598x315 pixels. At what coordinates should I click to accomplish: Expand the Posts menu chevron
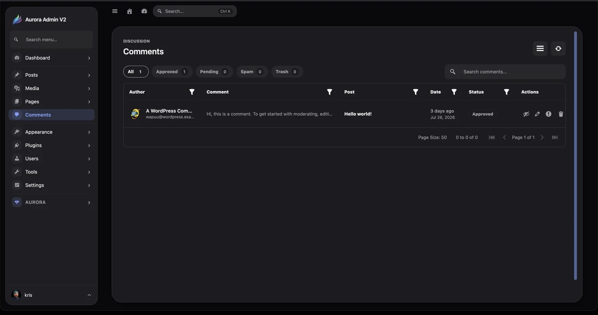point(89,75)
